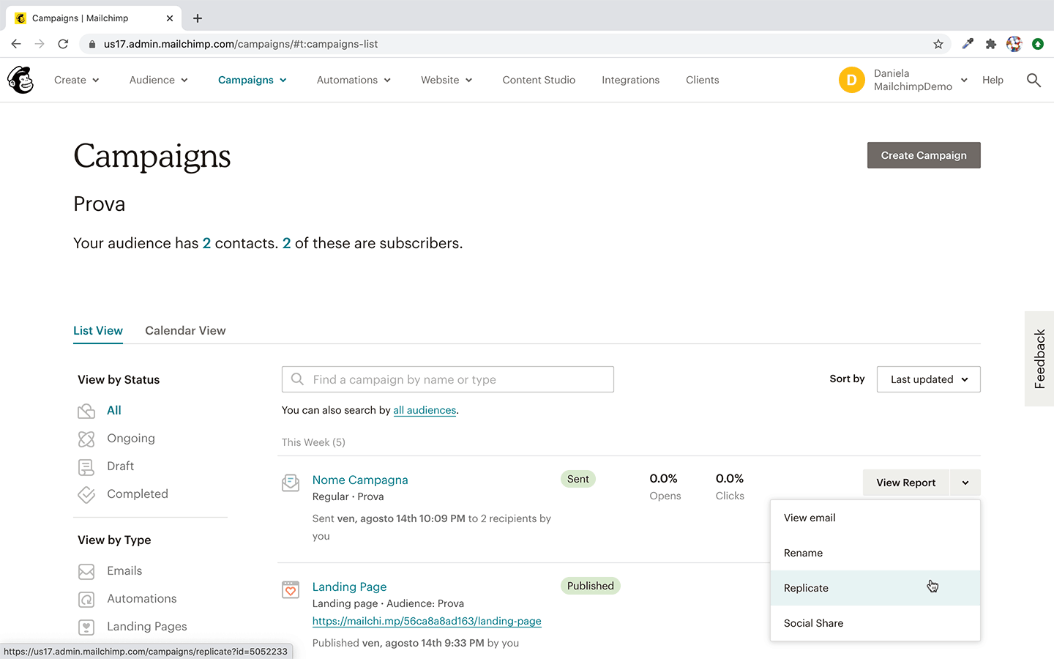1054x659 pixels.
Task: Open the search magnifier in top navigation
Action: pos(1034,80)
